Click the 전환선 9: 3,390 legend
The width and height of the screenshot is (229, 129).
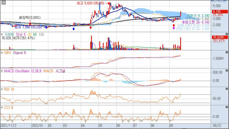point(198,16)
